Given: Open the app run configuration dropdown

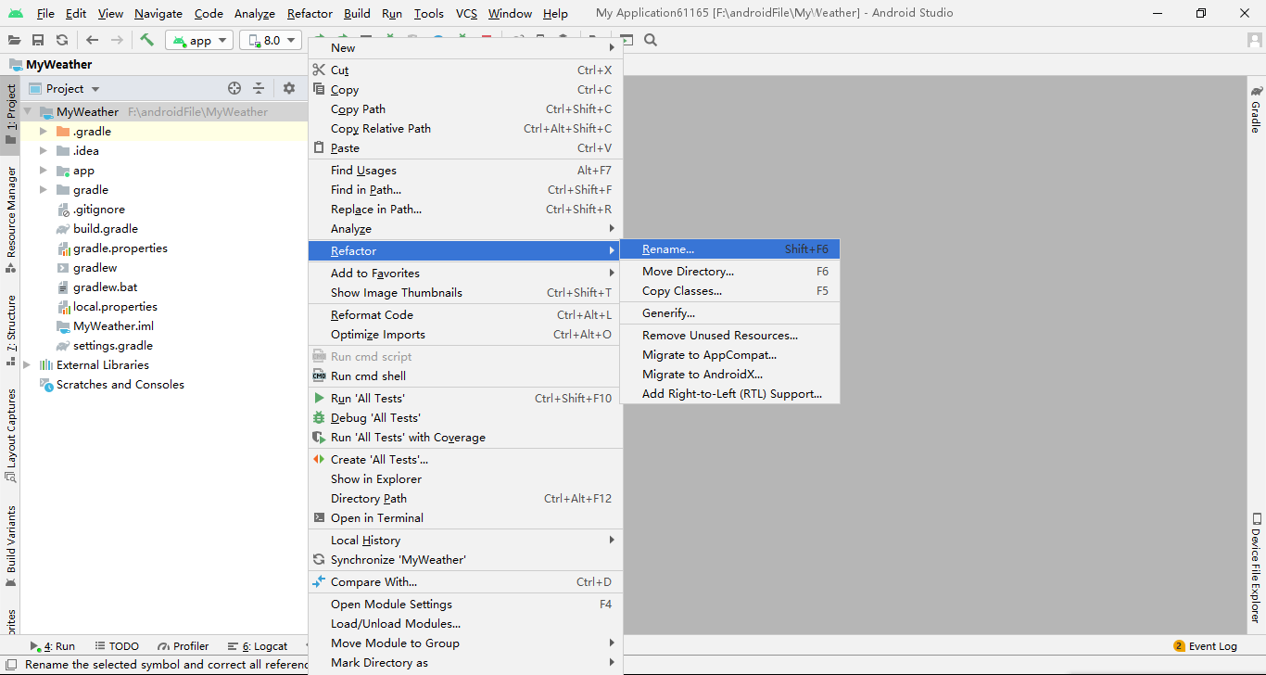Looking at the screenshot, I should point(199,40).
